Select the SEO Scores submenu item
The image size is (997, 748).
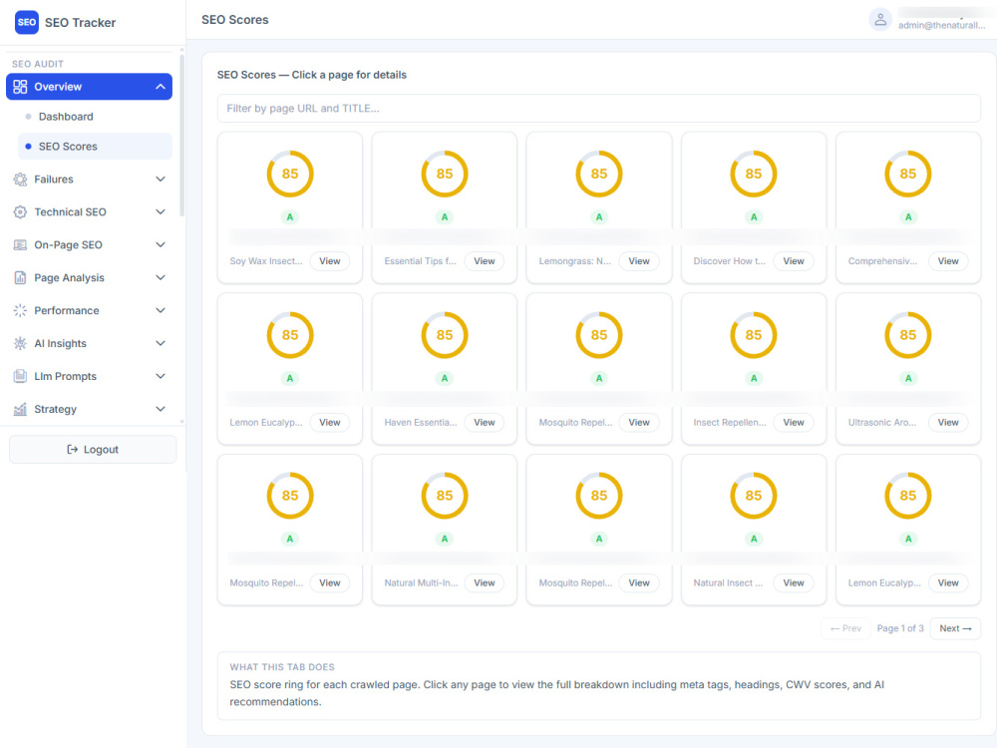tap(95, 147)
